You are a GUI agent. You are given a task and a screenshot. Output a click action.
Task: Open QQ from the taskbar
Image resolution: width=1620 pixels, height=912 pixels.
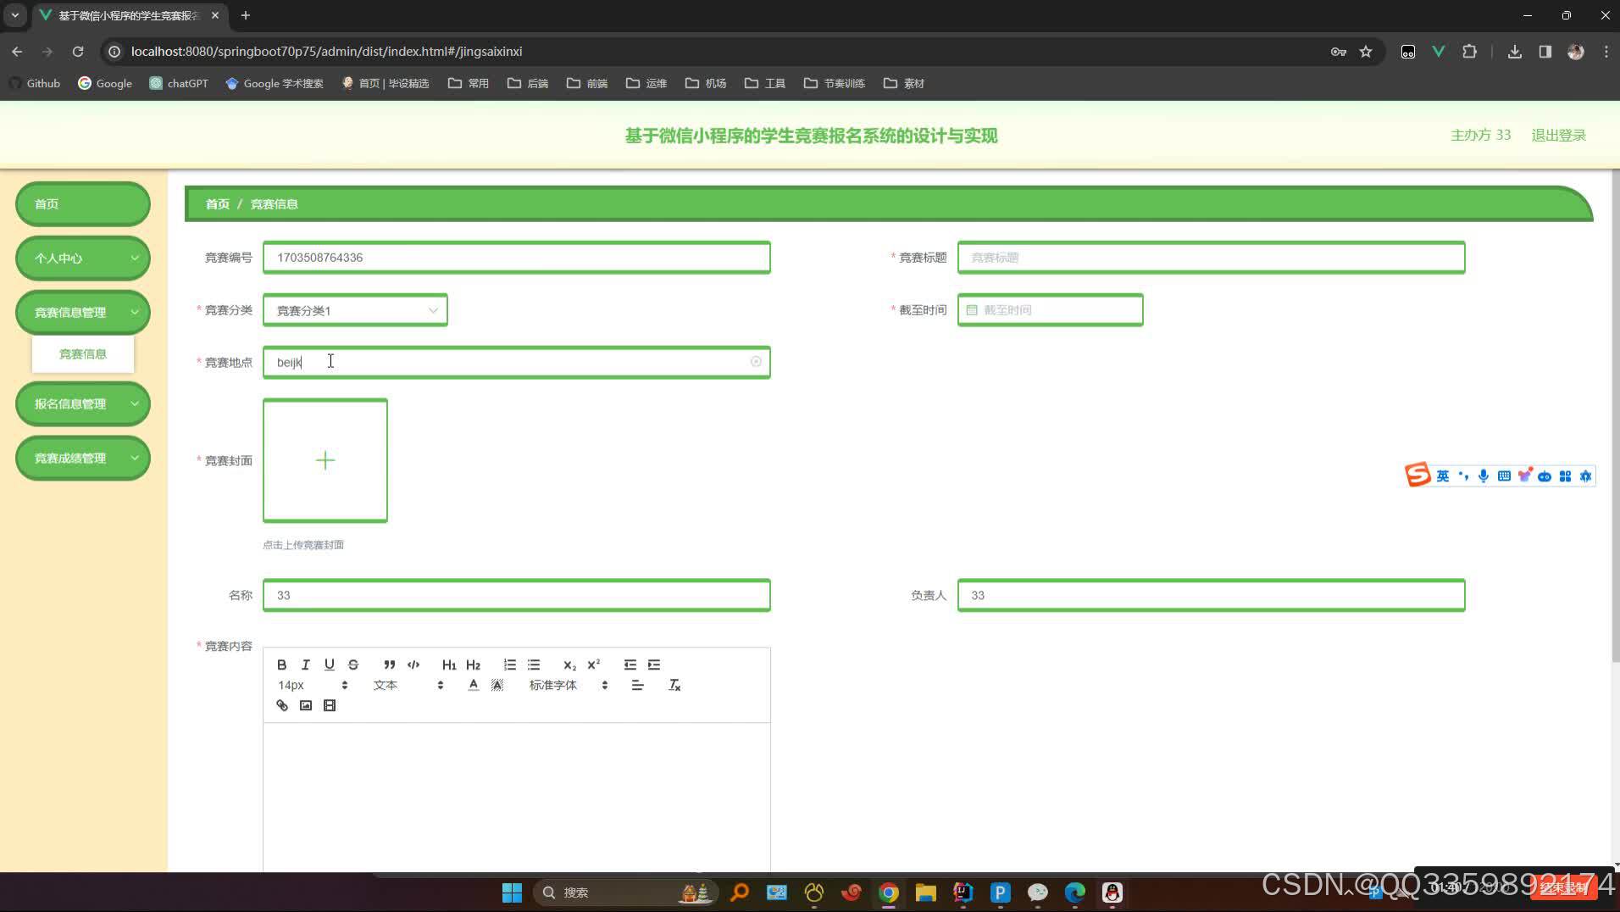pos(1112,893)
